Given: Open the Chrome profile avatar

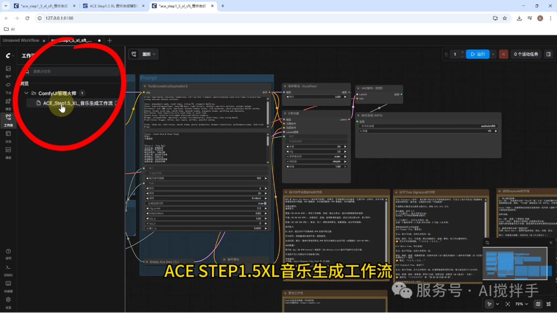Looking at the screenshot, I should pyautogui.click(x=540, y=18).
